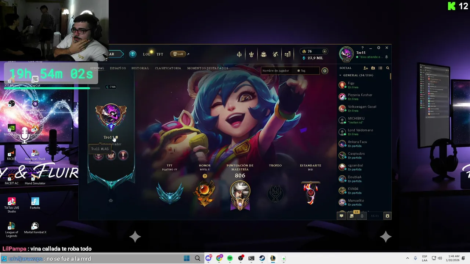Select friend Lord Valdomero

tap(363, 132)
